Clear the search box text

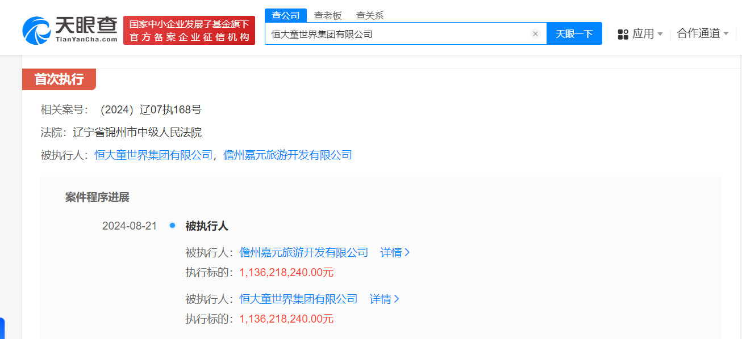(x=535, y=34)
